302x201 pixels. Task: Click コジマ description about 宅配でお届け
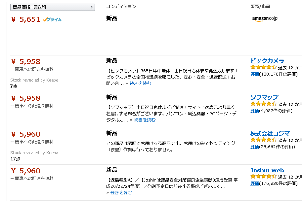171,147
